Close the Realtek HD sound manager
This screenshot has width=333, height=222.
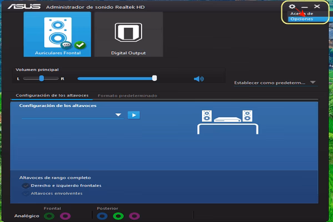pyautogui.click(x=317, y=6)
